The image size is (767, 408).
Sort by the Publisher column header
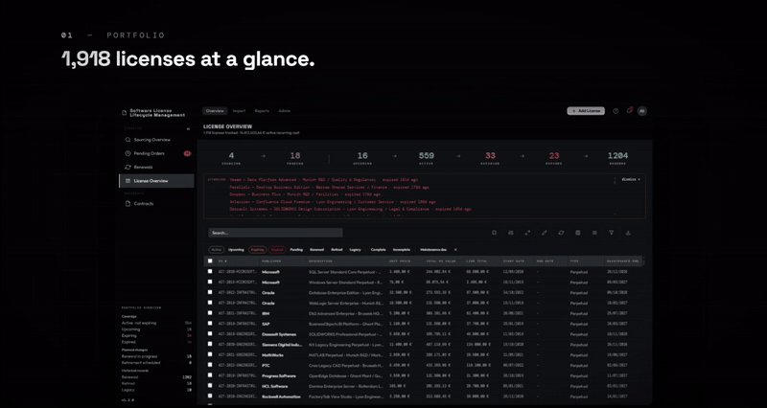(x=282, y=261)
